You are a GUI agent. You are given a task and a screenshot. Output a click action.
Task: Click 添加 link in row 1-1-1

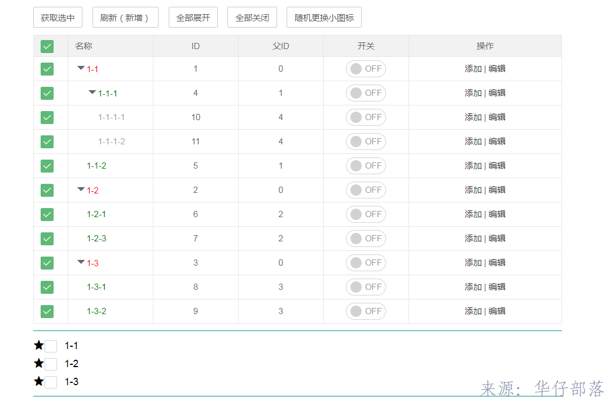473,93
